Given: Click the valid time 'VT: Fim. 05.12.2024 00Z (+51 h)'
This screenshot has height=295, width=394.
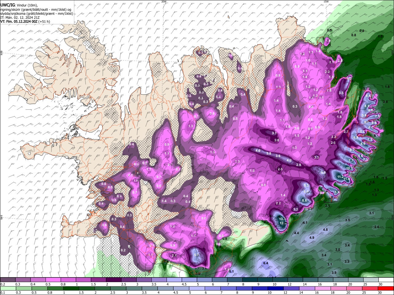Looking at the screenshot, I should tap(25, 22).
